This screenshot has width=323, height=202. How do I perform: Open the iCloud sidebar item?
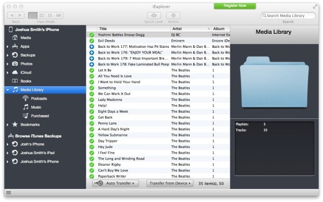tap(26, 72)
